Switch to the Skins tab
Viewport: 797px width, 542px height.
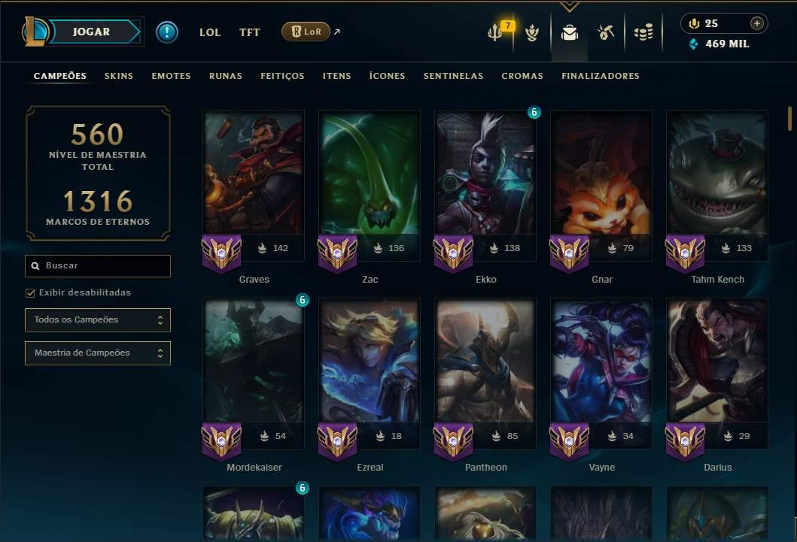tap(118, 76)
